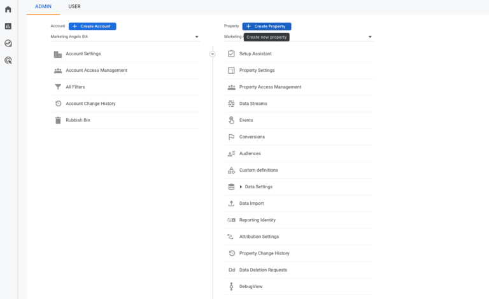Viewport: 489px width, 299px height.
Task: Click the Data Deletion Requests Dd icon
Action: click(232, 270)
